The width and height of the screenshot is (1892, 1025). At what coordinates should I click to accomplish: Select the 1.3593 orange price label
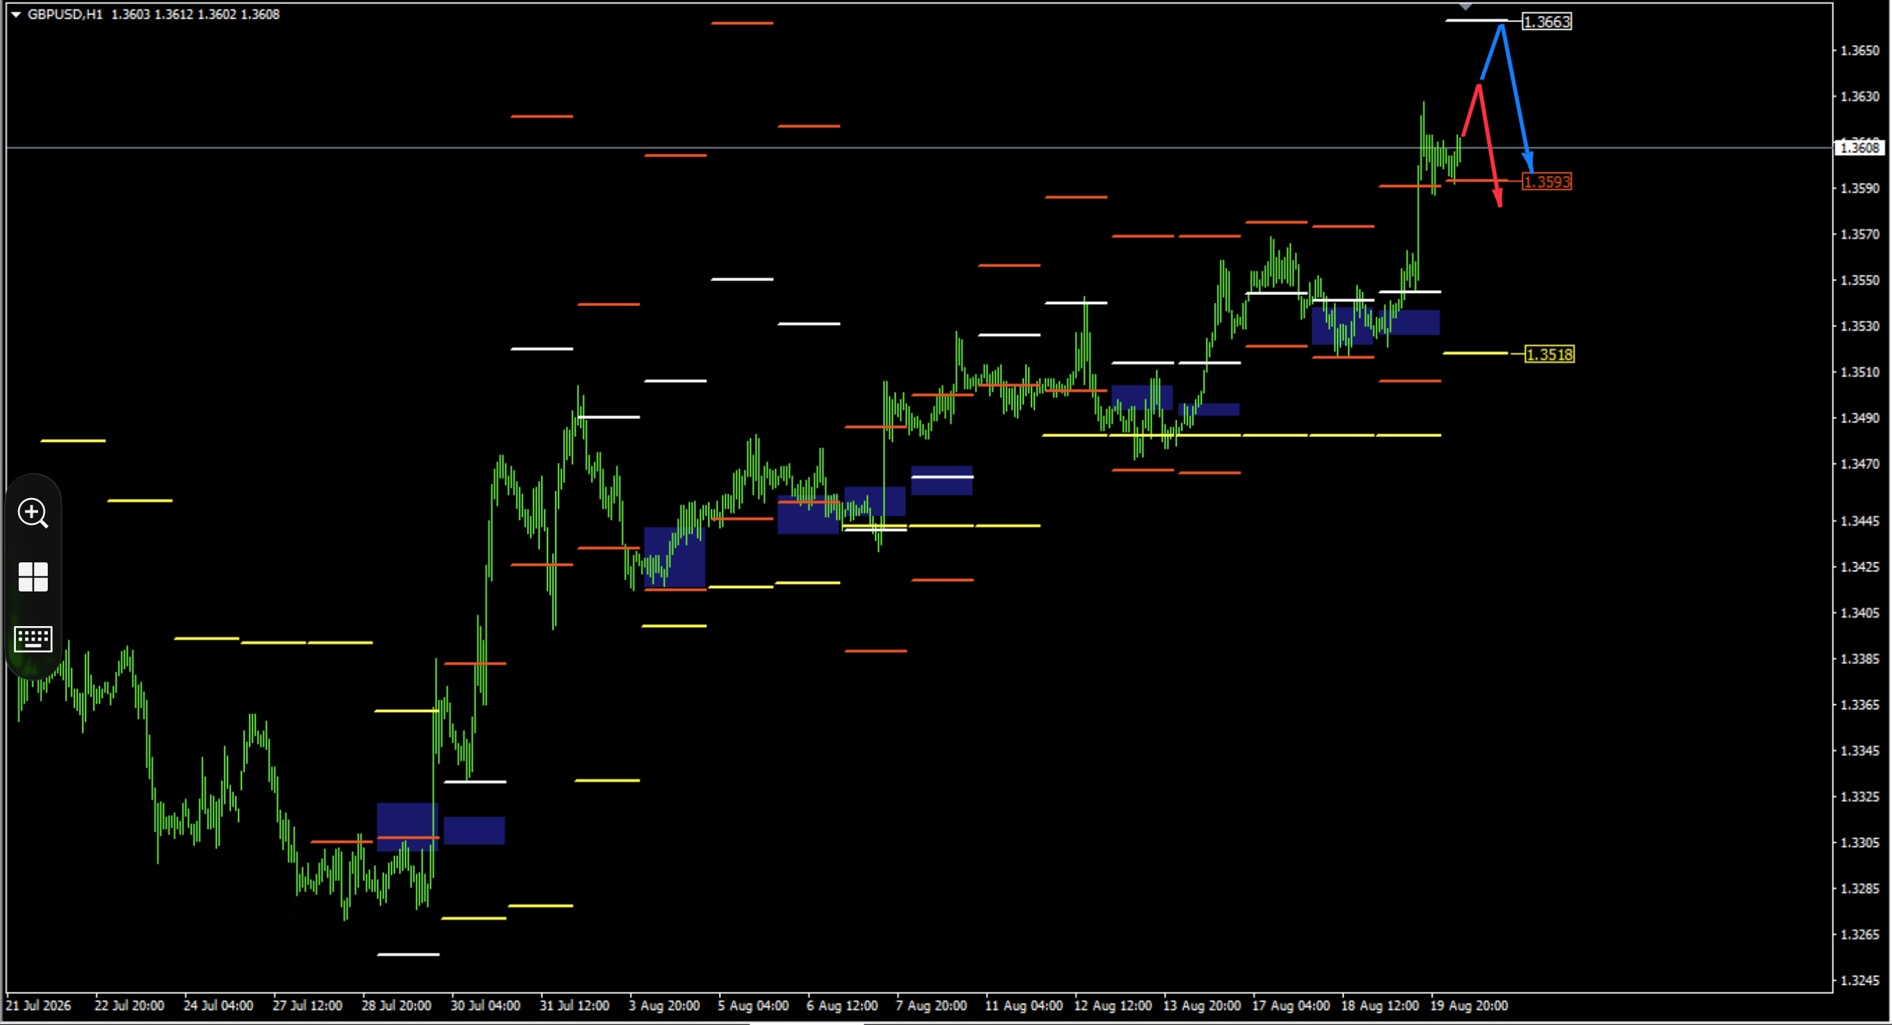[1547, 181]
